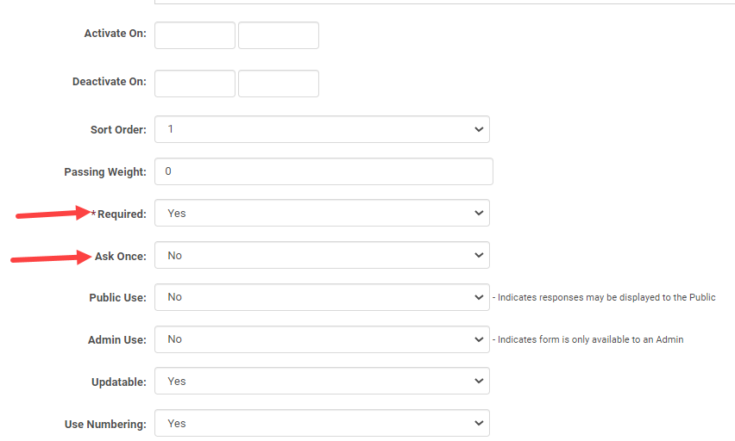Click the Passing Weight input field
The image size is (735, 441).
324,171
